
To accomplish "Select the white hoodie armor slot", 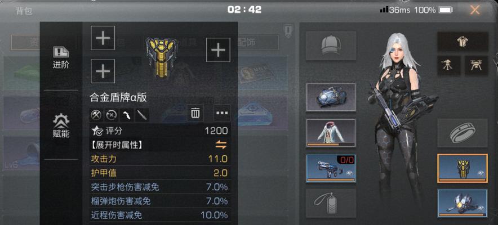I will coord(331,133).
